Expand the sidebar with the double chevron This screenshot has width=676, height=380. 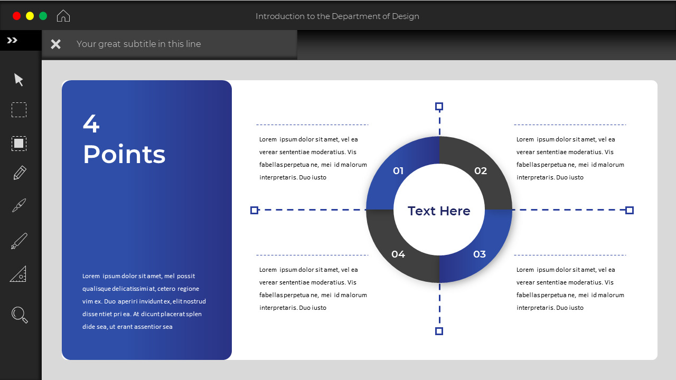(x=12, y=40)
